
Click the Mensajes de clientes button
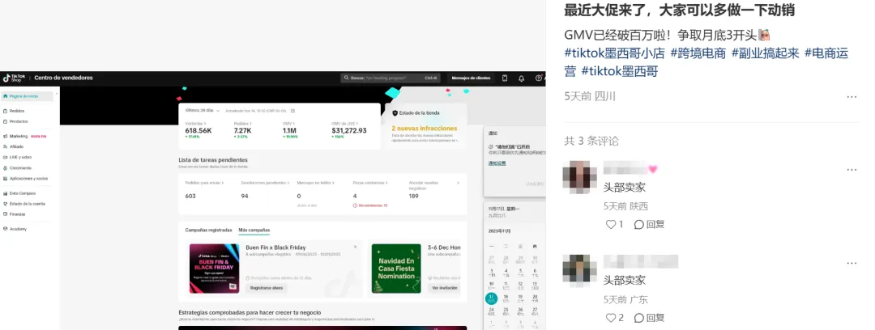point(471,78)
